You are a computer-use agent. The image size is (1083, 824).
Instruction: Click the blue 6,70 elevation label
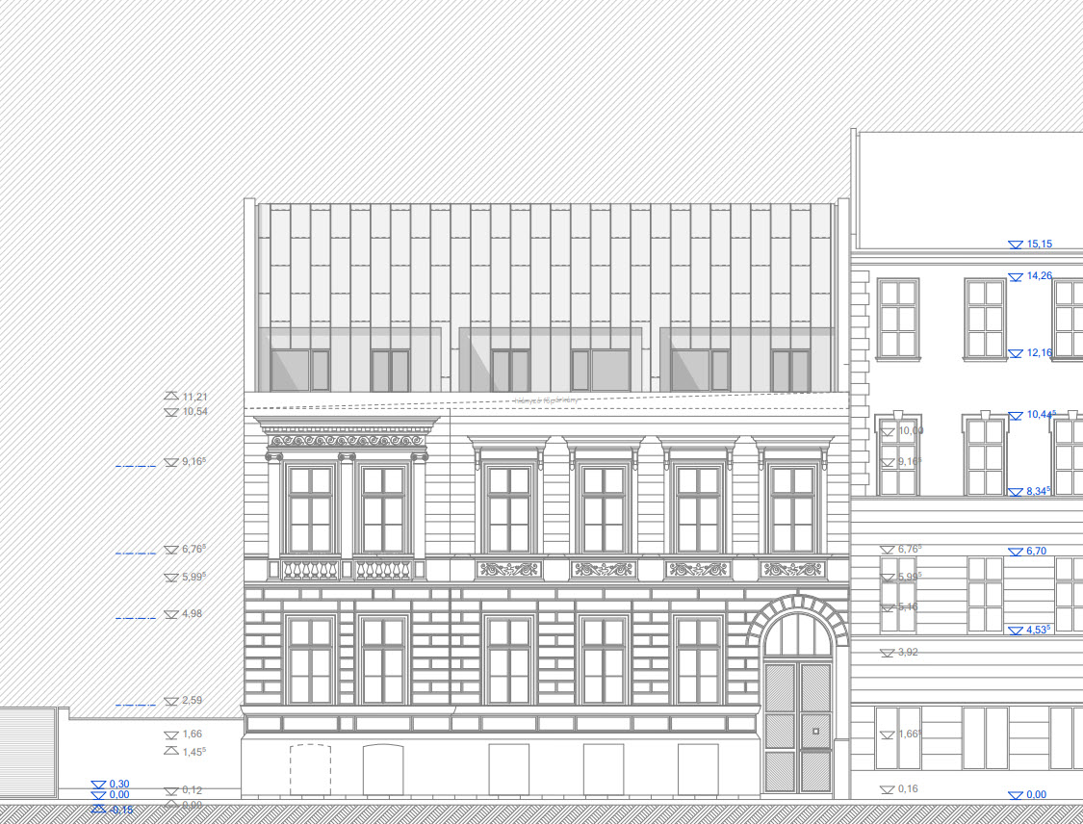[x=1037, y=552]
